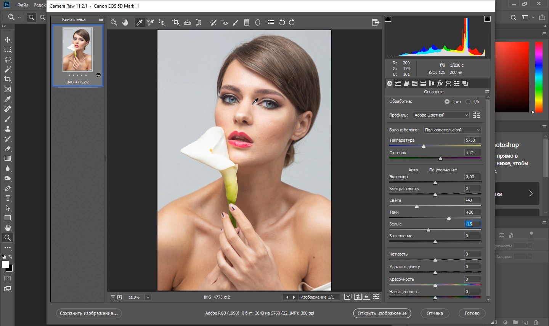
Task: Toggle highlight clipping warning in histogram
Action: coord(487,19)
